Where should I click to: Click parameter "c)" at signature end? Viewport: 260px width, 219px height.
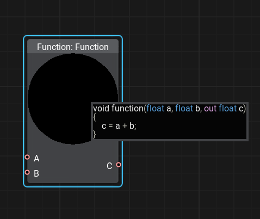click(242, 109)
